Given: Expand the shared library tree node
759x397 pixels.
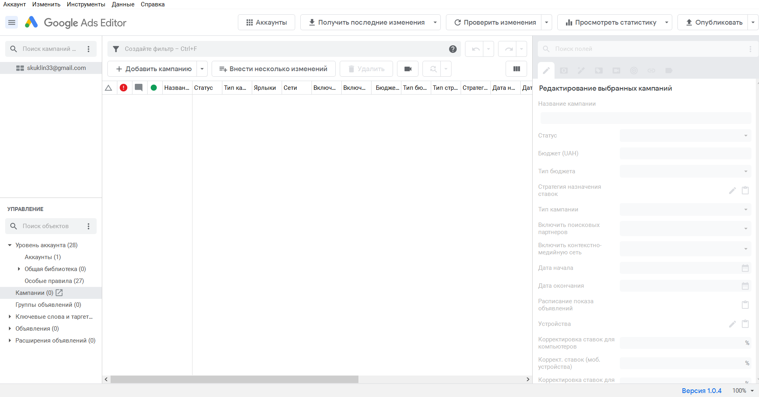Looking at the screenshot, I should (19, 269).
